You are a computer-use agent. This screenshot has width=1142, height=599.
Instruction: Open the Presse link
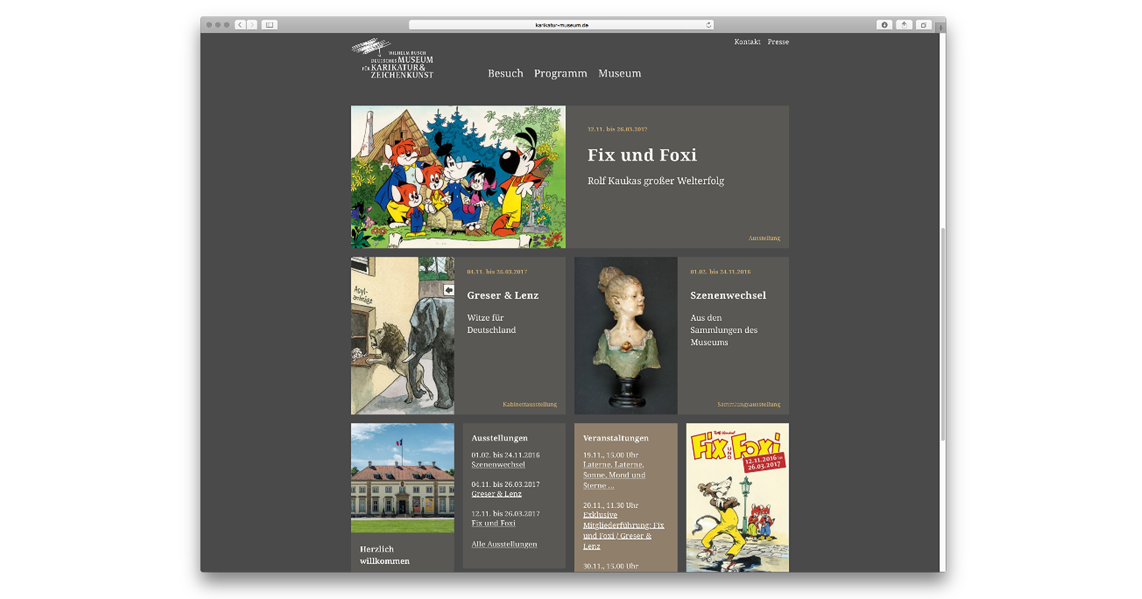click(778, 42)
